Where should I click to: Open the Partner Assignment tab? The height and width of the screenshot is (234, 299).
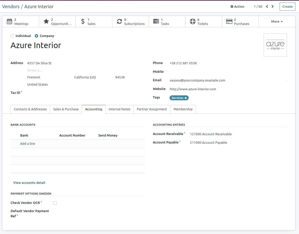coord(152,109)
